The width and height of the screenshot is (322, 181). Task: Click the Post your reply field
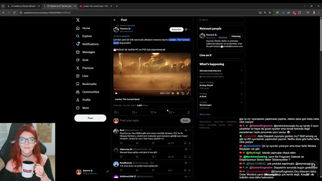point(149,121)
